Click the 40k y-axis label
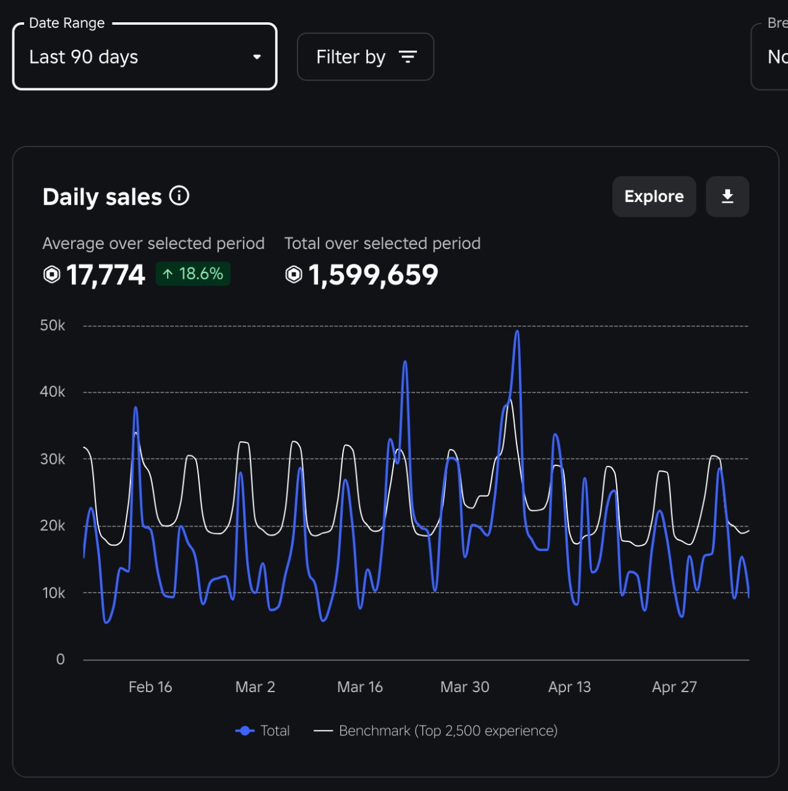This screenshot has width=788, height=791. pos(53,392)
